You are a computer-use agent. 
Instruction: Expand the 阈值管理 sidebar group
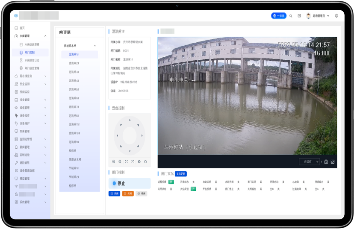click(30, 108)
